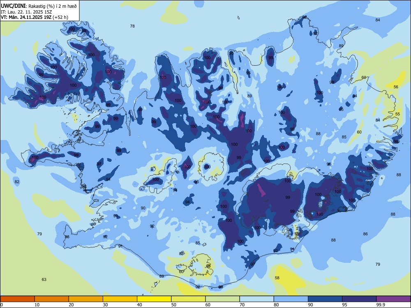Click legend tick label '40'
This screenshot has height=308, width=411.
139,305
